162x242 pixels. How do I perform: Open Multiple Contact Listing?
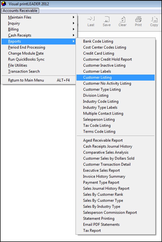coord(115,114)
